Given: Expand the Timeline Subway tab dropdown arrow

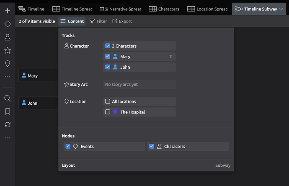Looking at the screenshot, I should coord(281,9).
